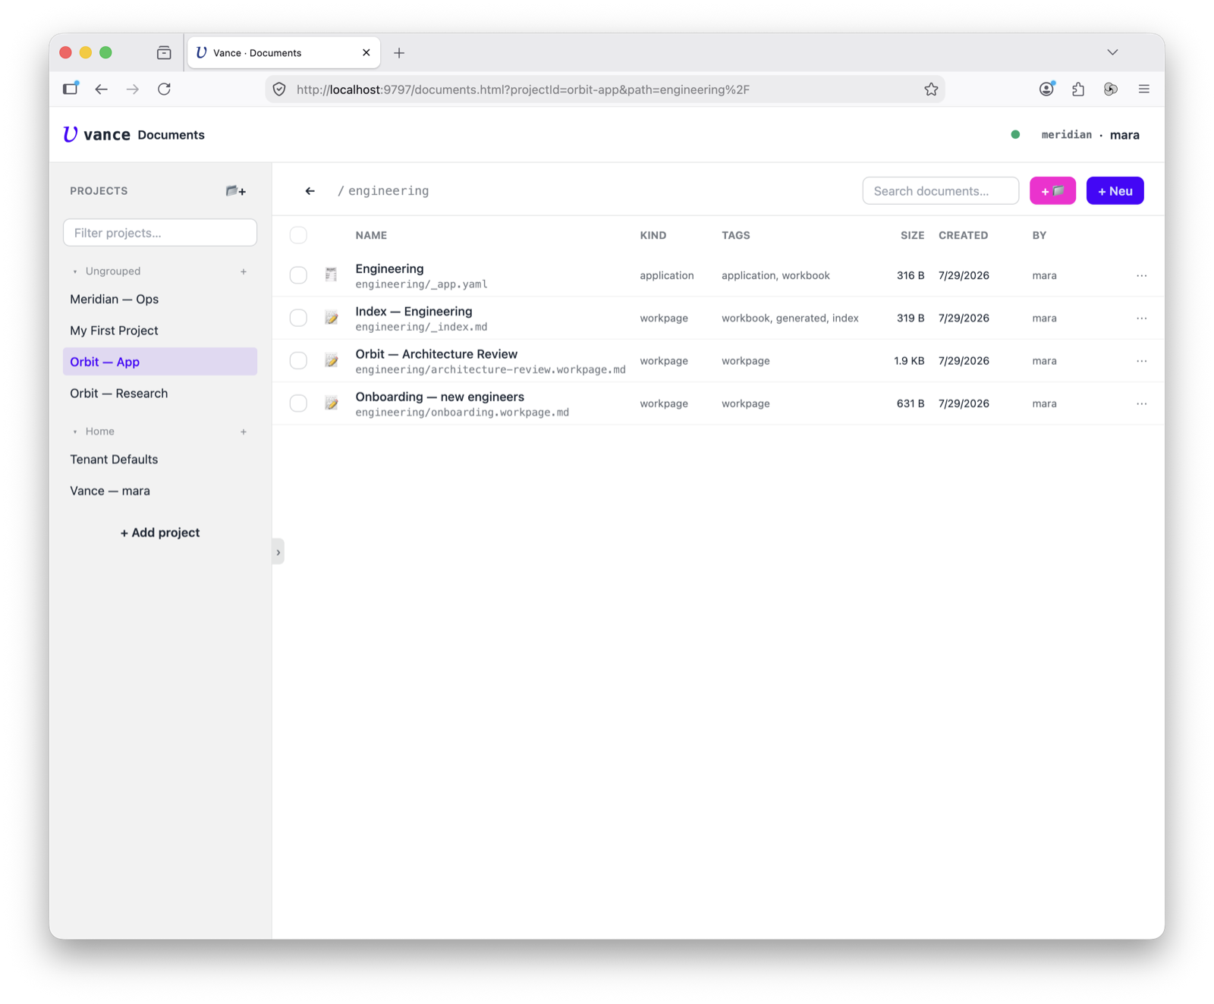Screen dimensions: 1214x1004
Task: Click the + Add project button
Action: pos(160,533)
